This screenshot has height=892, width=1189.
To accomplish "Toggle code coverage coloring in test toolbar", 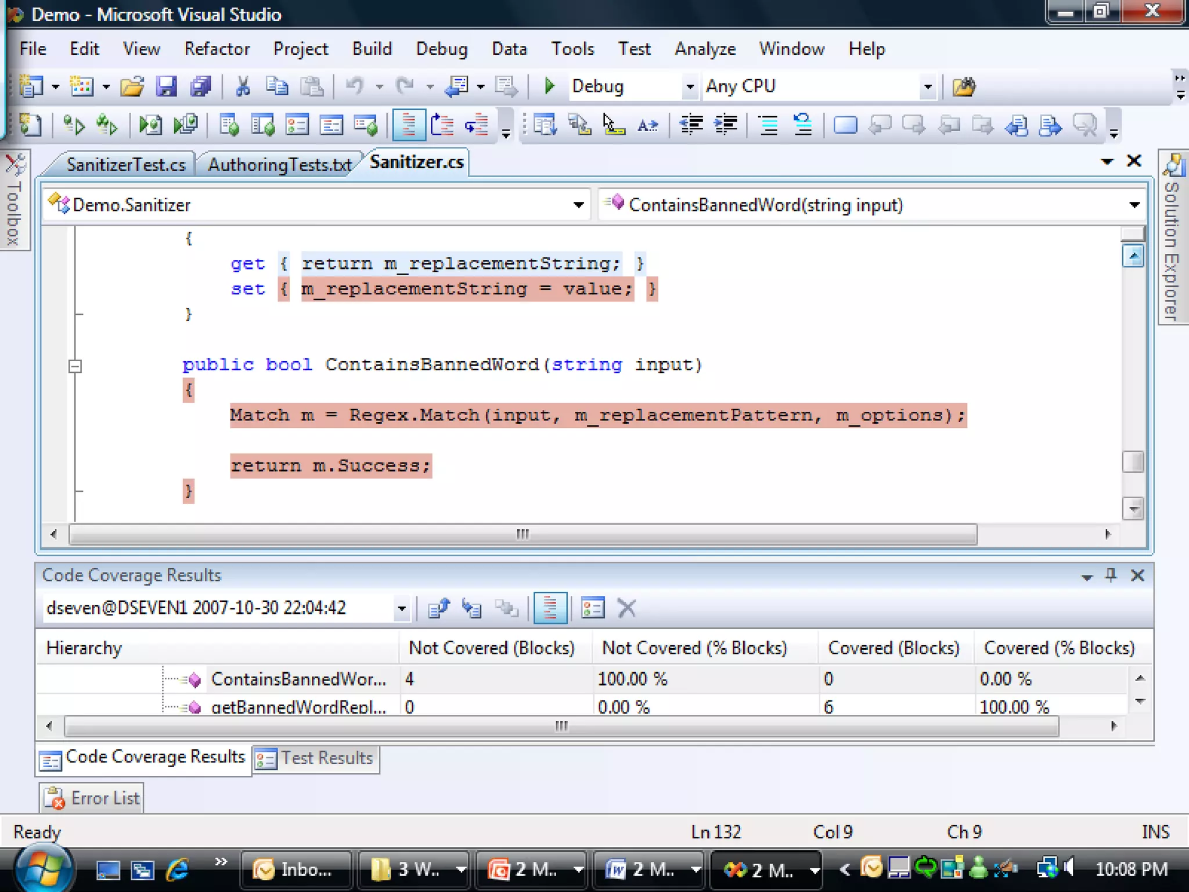I will tap(408, 124).
